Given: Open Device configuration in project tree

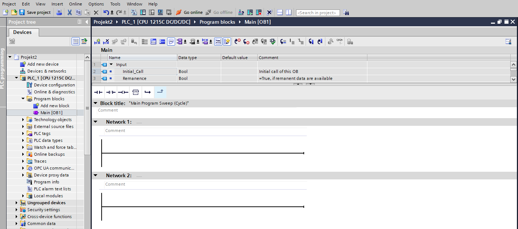Looking at the screenshot, I should [x=54, y=85].
